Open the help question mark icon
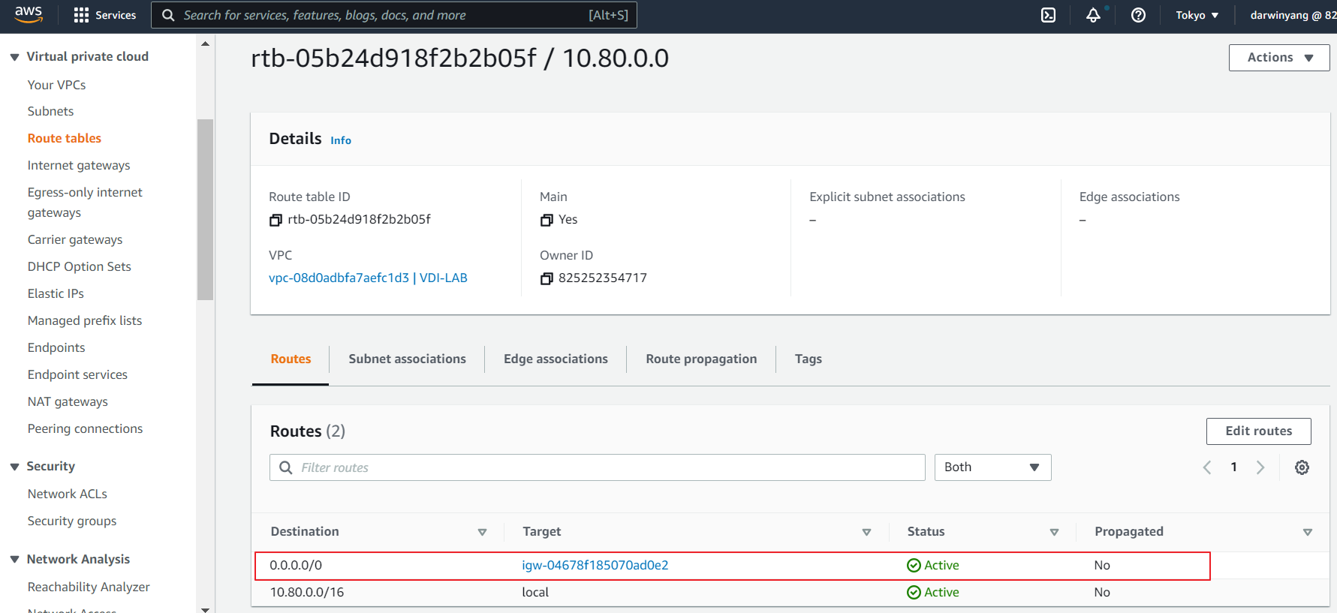 point(1138,15)
